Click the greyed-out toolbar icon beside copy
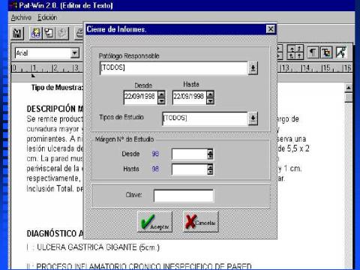Image resolution: width=360 pixels, height=270 pixels. [x=62, y=33]
